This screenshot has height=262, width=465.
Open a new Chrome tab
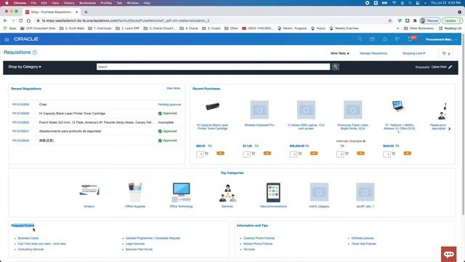click(86, 12)
